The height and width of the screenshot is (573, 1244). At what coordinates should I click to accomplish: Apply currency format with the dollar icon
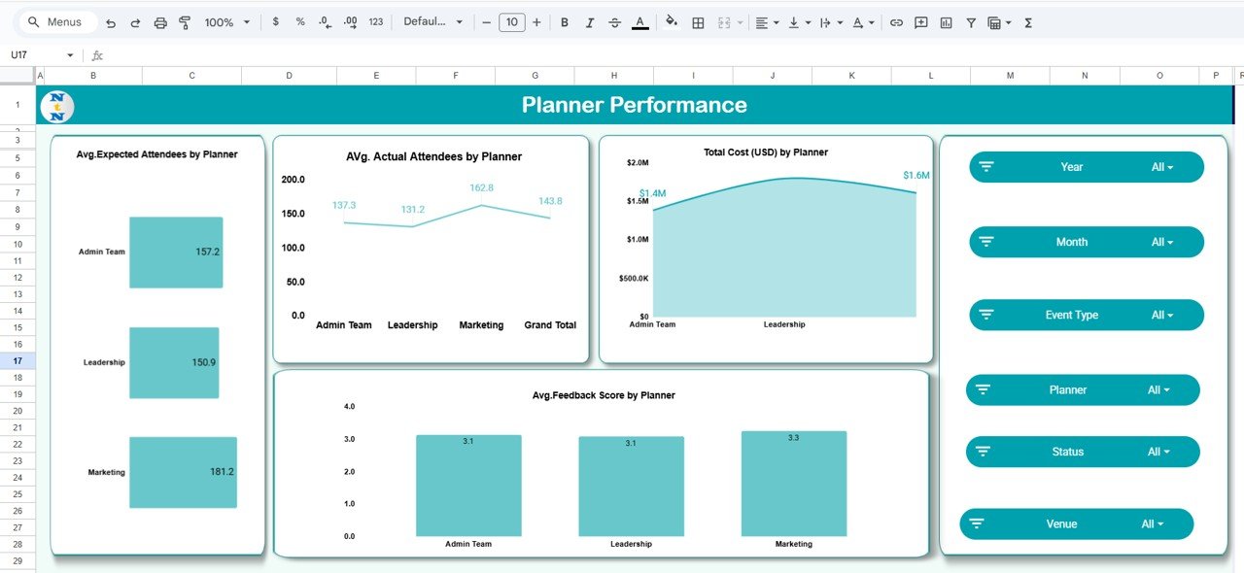(275, 21)
